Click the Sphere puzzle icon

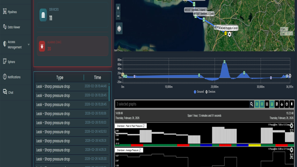[5, 61]
